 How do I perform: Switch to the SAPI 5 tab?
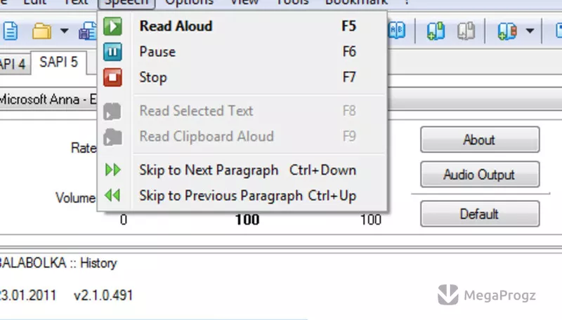coord(59,62)
